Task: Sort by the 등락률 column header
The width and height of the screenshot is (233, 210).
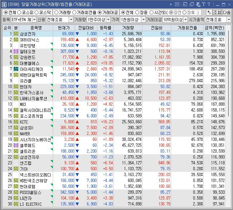Action: [105, 28]
